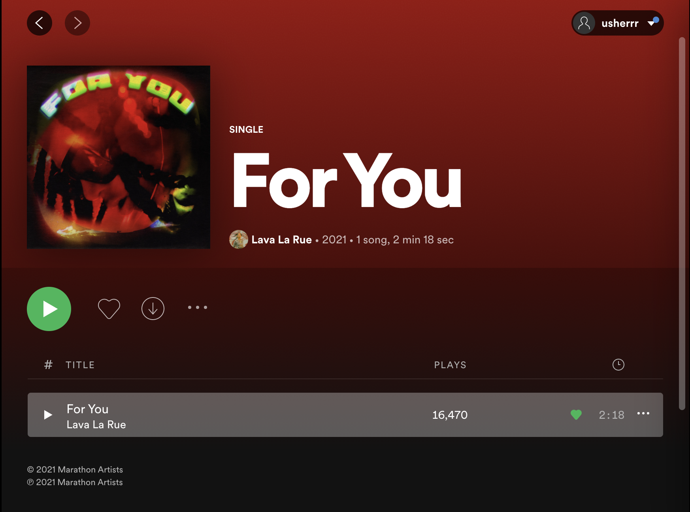Screen dimensions: 690x512
Task: Expand the usherrr account dropdown arrow
Action: click(x=651, y=23)
